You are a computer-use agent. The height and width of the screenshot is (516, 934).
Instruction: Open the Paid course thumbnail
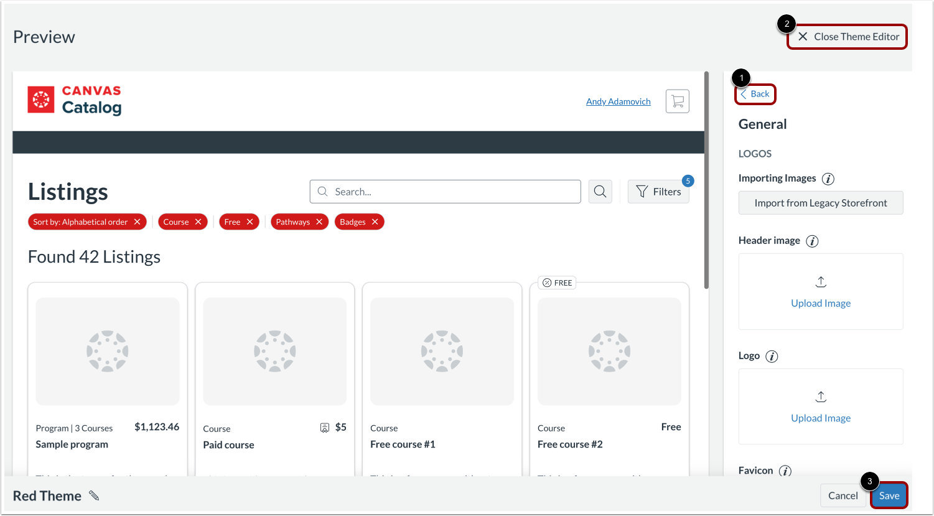coord(274,351)
